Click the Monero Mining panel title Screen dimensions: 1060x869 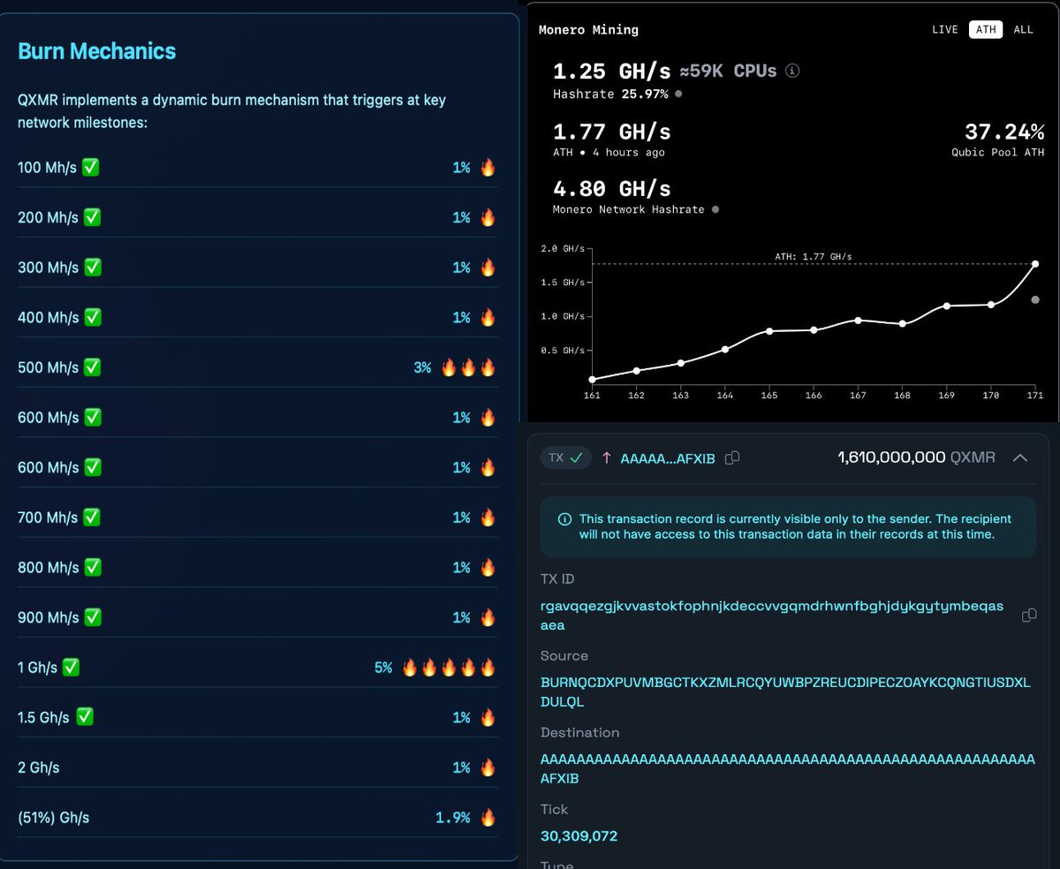588,30
